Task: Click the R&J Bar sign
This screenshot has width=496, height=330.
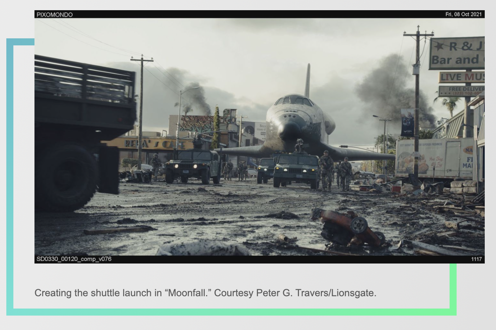Action: [457, 53]
